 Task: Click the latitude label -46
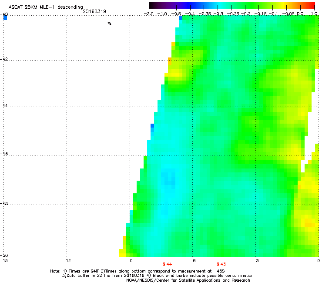(4, 154)
